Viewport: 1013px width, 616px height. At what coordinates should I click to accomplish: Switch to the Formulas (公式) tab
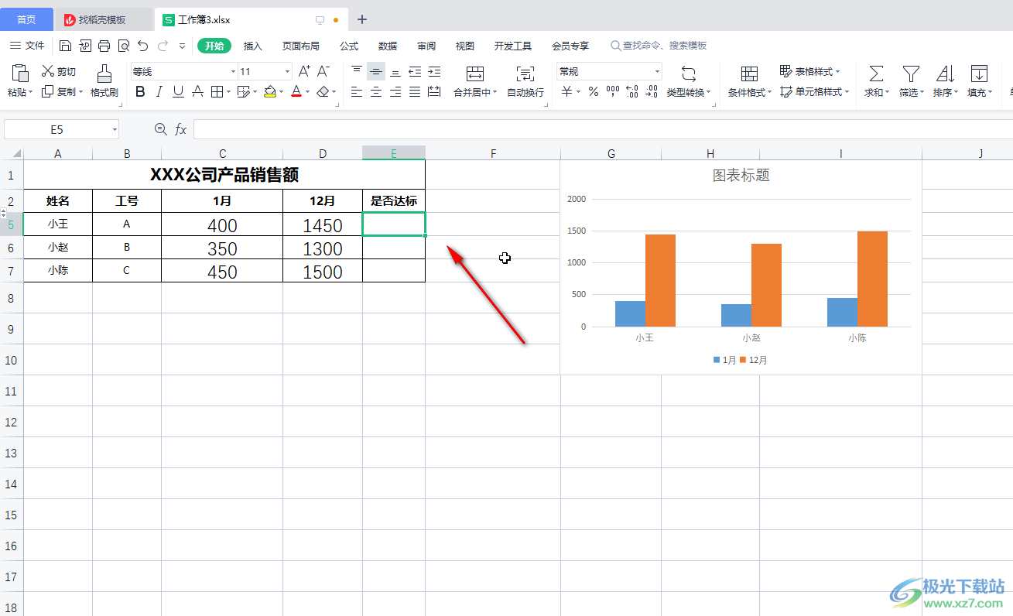tap(349, 46)
